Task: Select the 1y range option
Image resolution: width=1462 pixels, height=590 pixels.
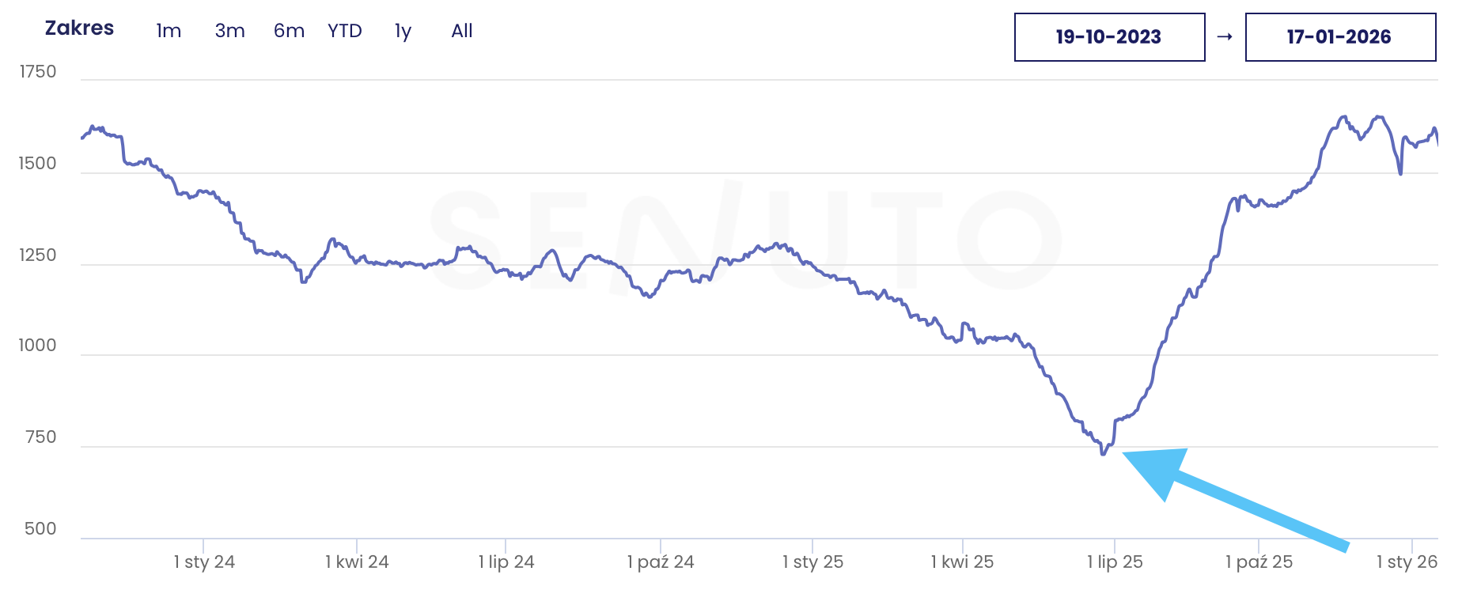Action: click(403, 31)
